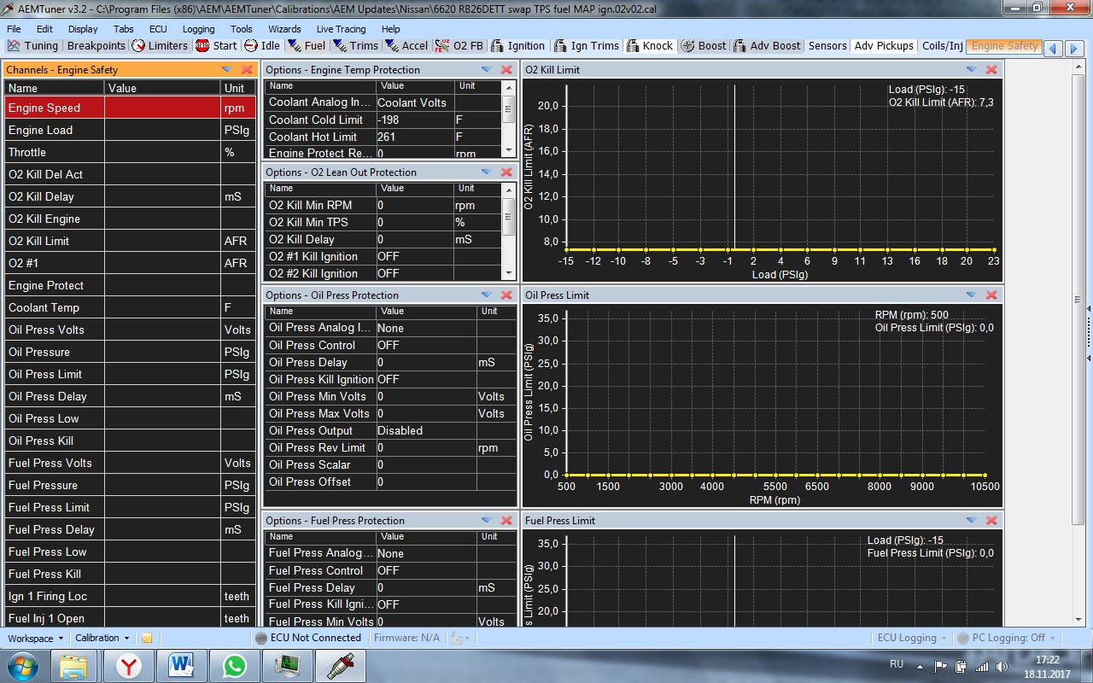
Task: Close the Fuel Press Limit graph panel
Action: (x=991, y=520)
